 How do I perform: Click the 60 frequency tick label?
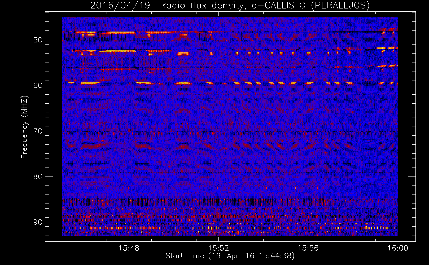pyautogui.click(x=38, y=85)
